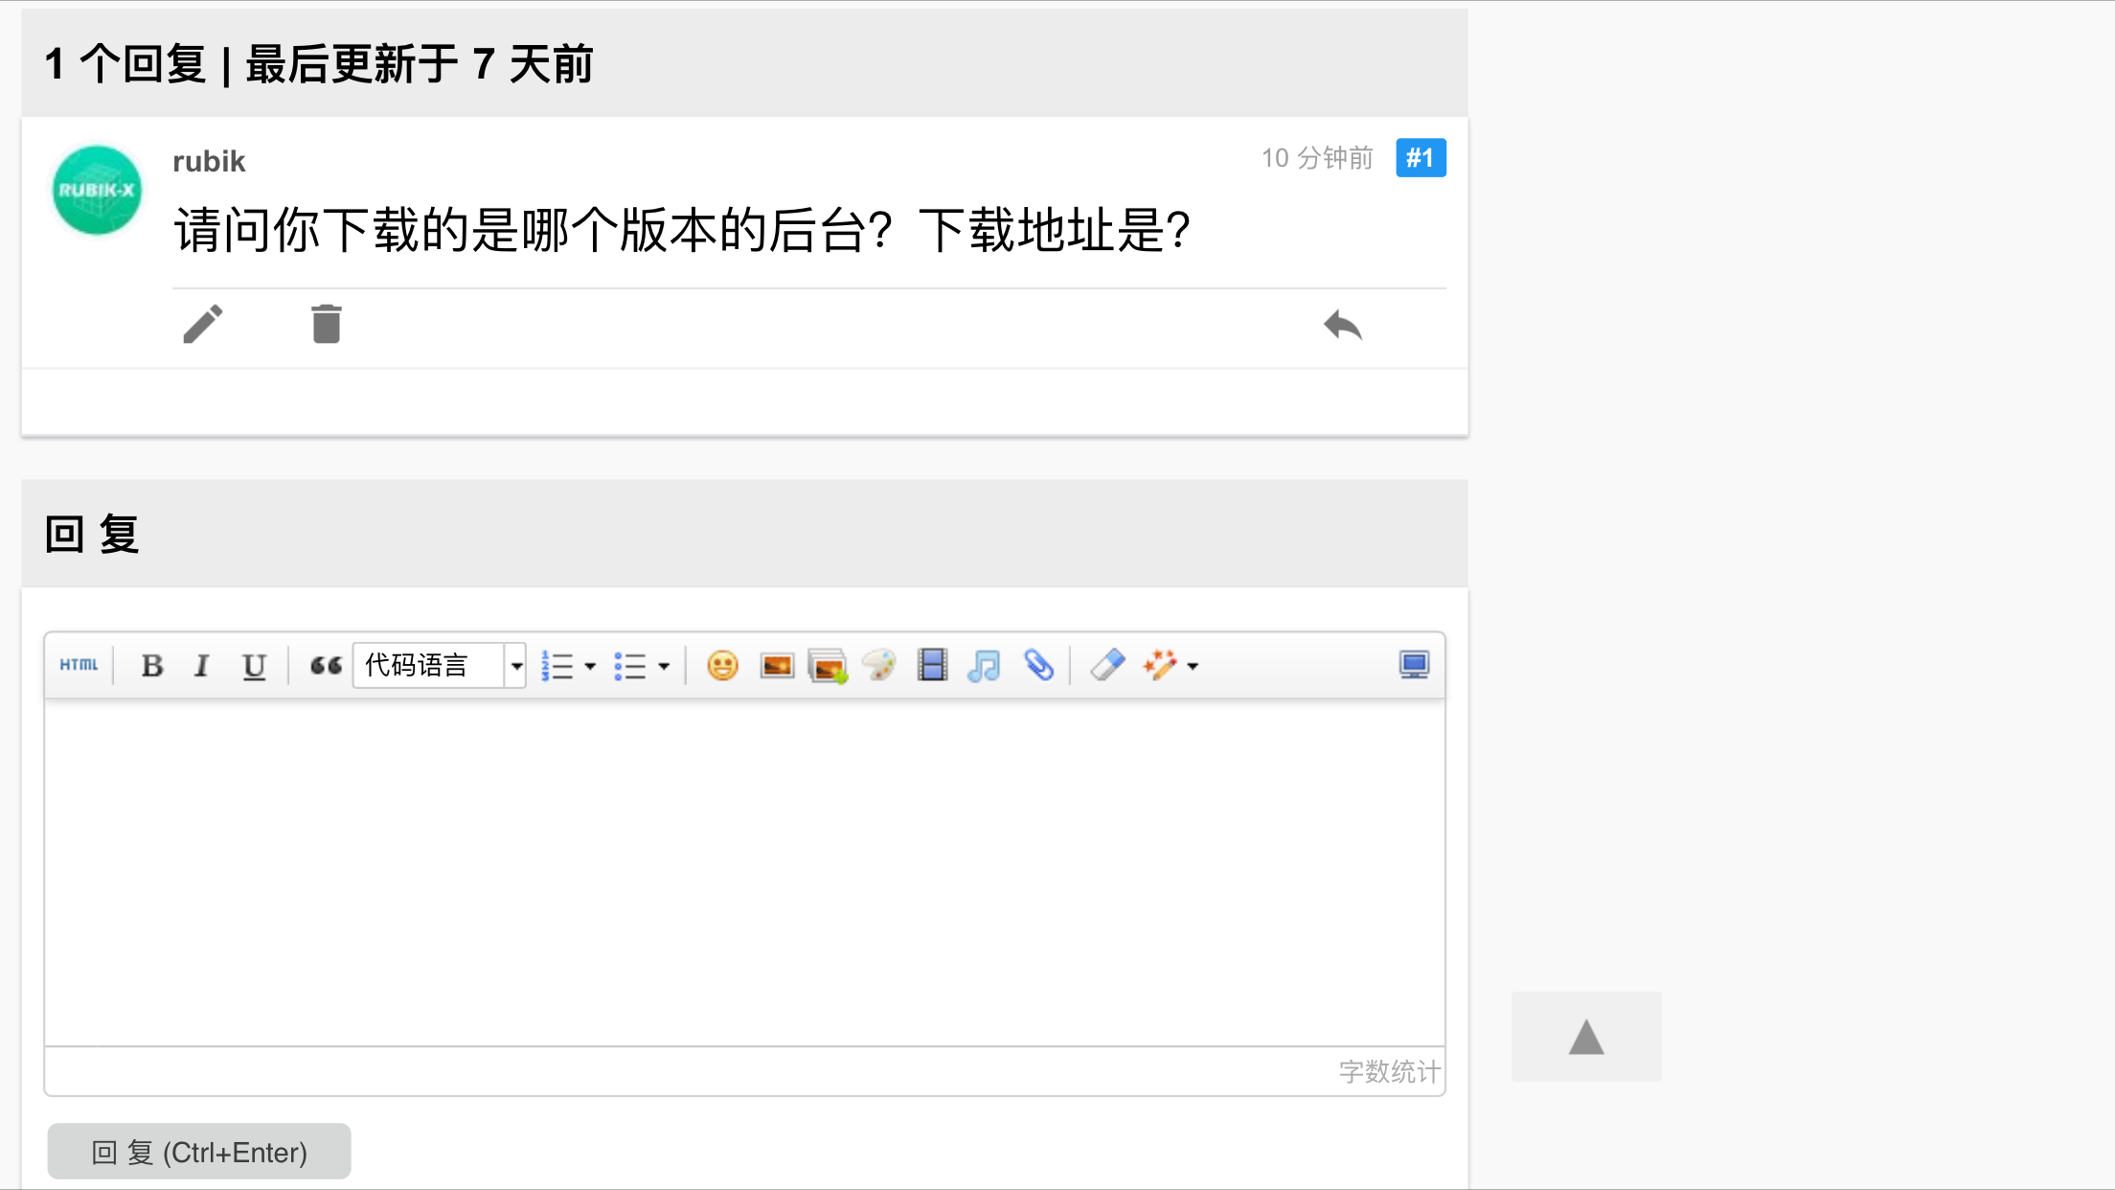Click inside the reply text area
Image resolution: width=2115 pixels, height=1190 pixels.
pyautogui.click(x=744, y=872)
